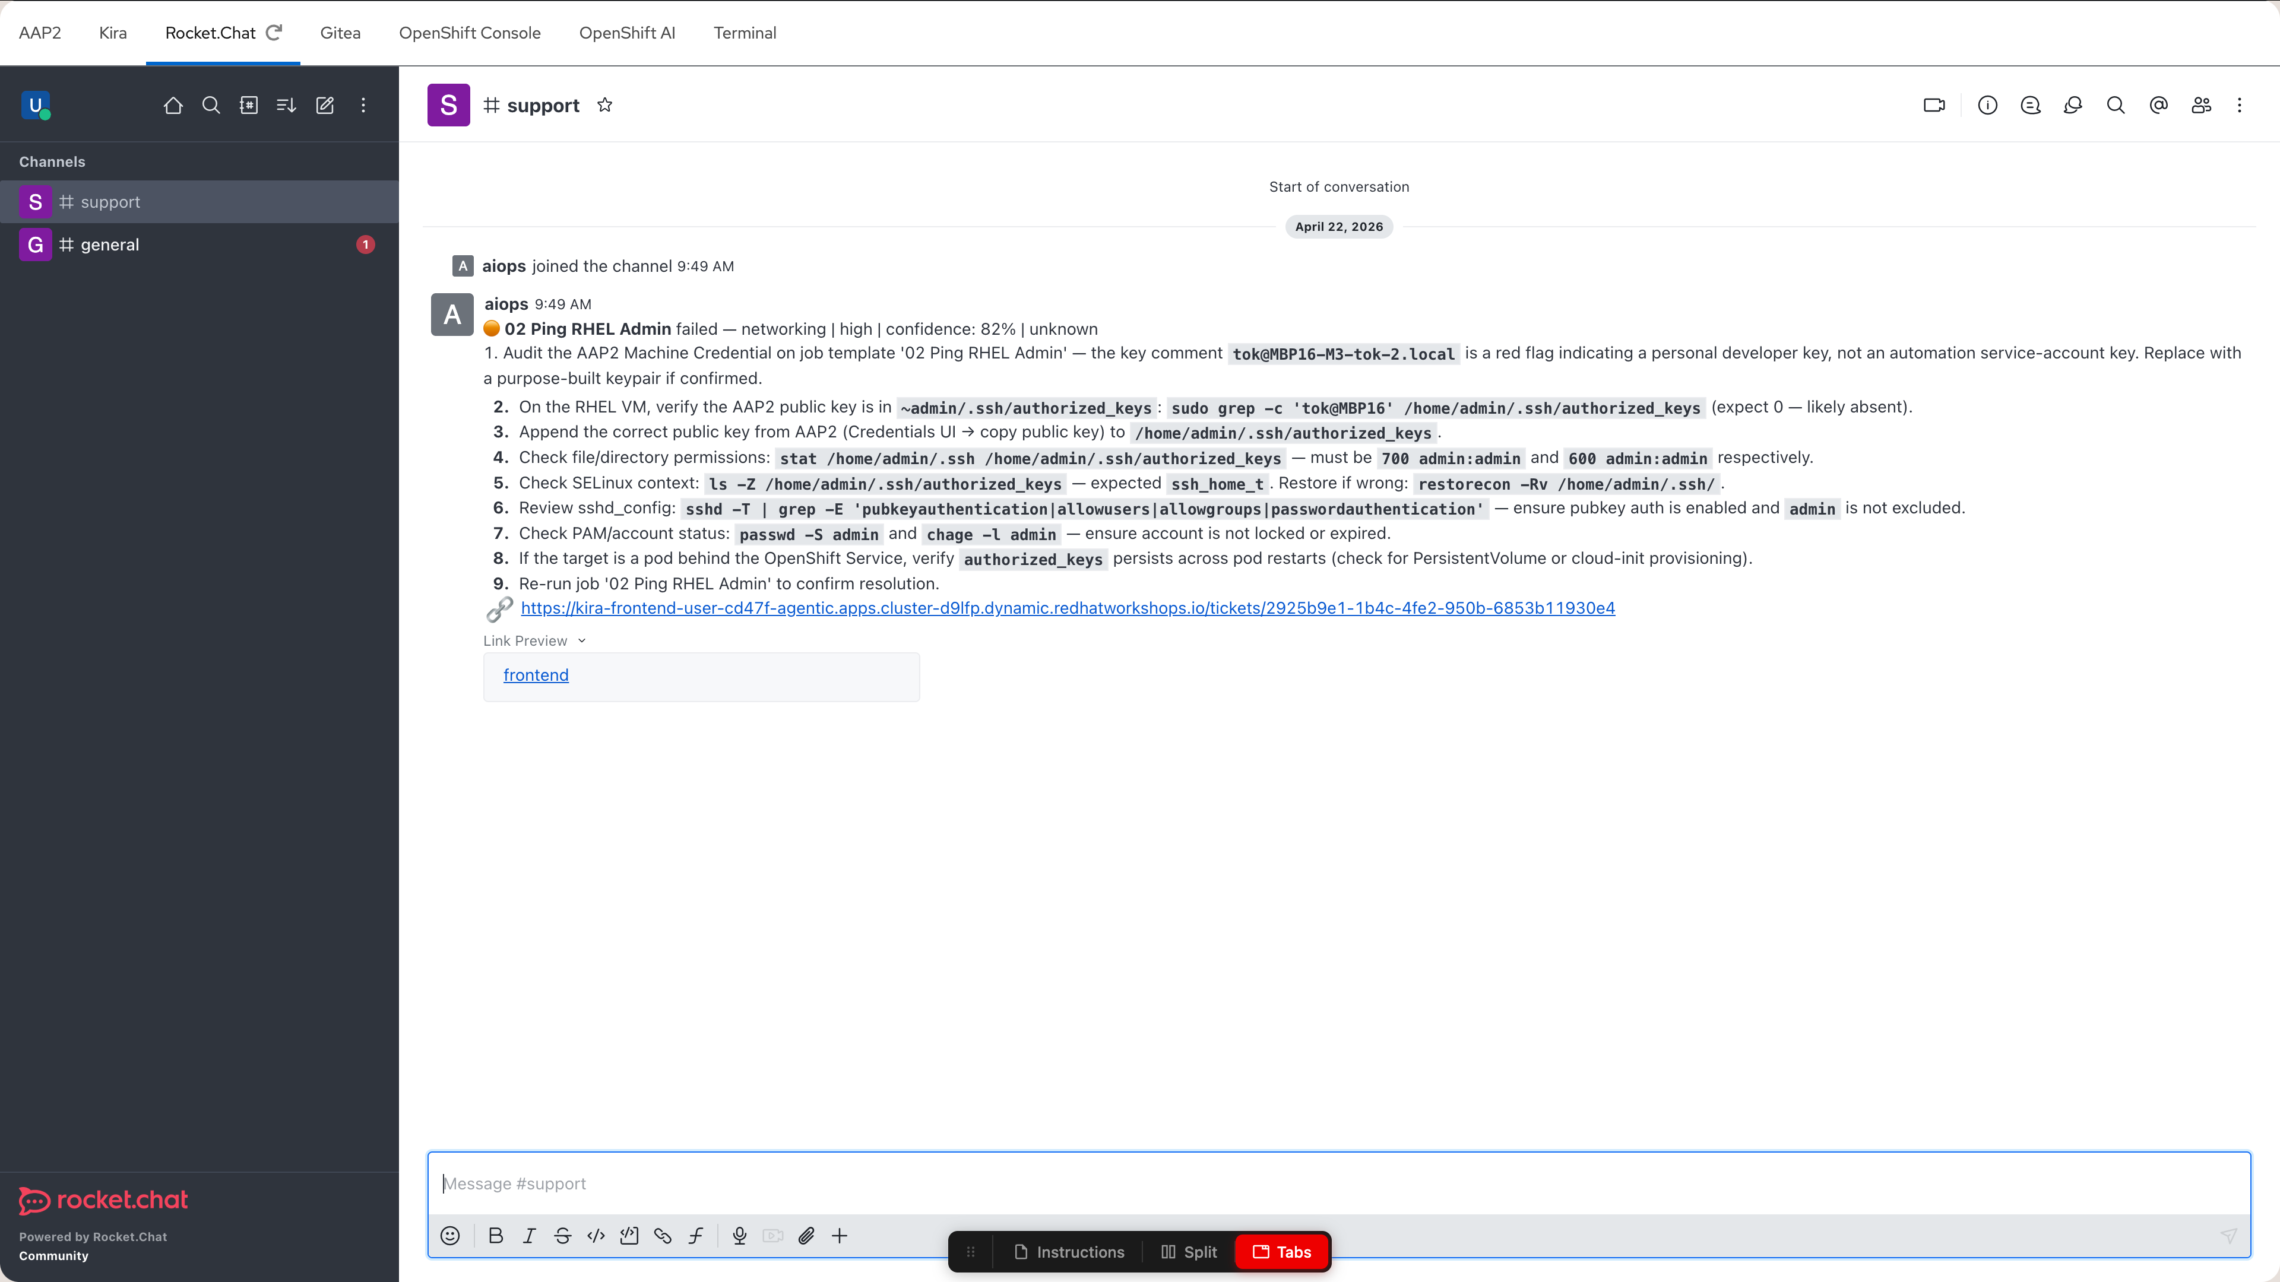Open emoji picker in composer

[451, 1236]
